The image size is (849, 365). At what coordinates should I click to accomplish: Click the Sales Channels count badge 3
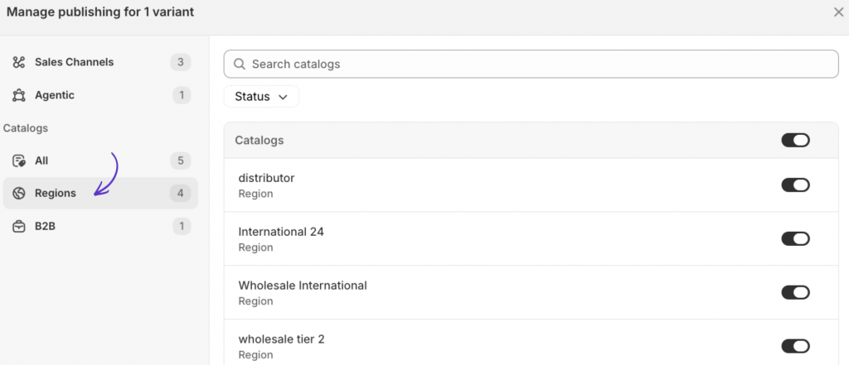[181, 62]
